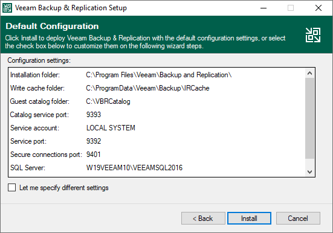Go to previous step with Back button
The height and width of the screenshot is (233, 333).
(x=203, y=218)
